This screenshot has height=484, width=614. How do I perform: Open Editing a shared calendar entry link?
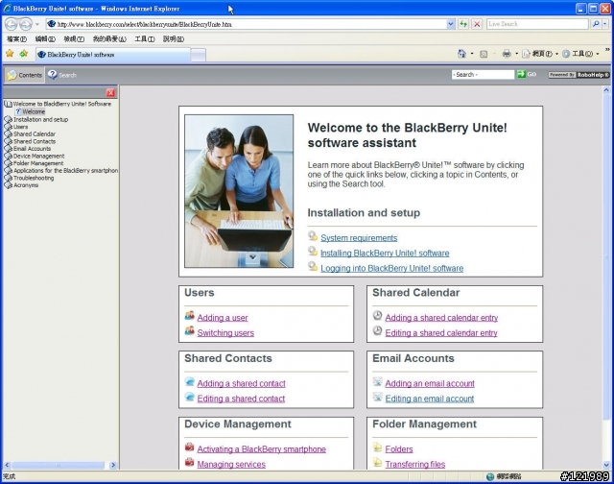[441, 332]
